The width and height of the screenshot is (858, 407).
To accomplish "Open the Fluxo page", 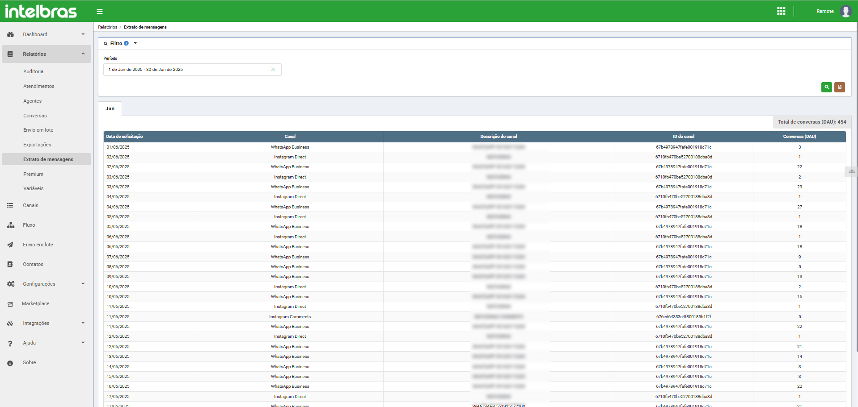I will click(29, 225).
